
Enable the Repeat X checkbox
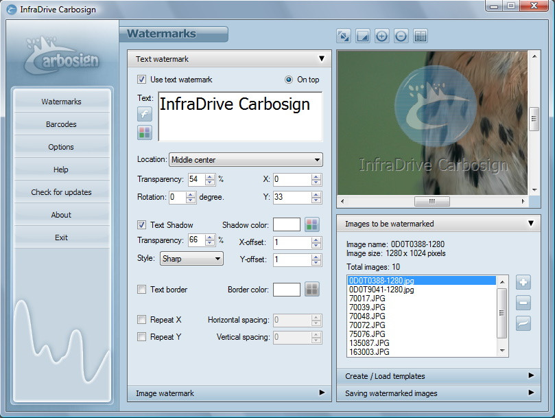click(142, 319)
